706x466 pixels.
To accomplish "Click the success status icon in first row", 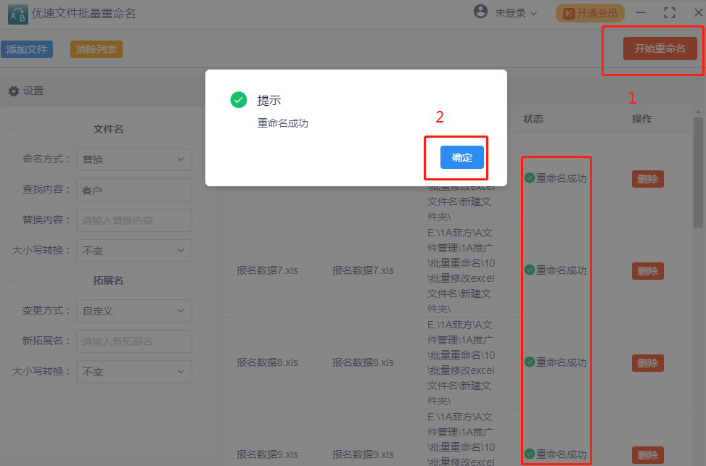I will tap(530, 178).
